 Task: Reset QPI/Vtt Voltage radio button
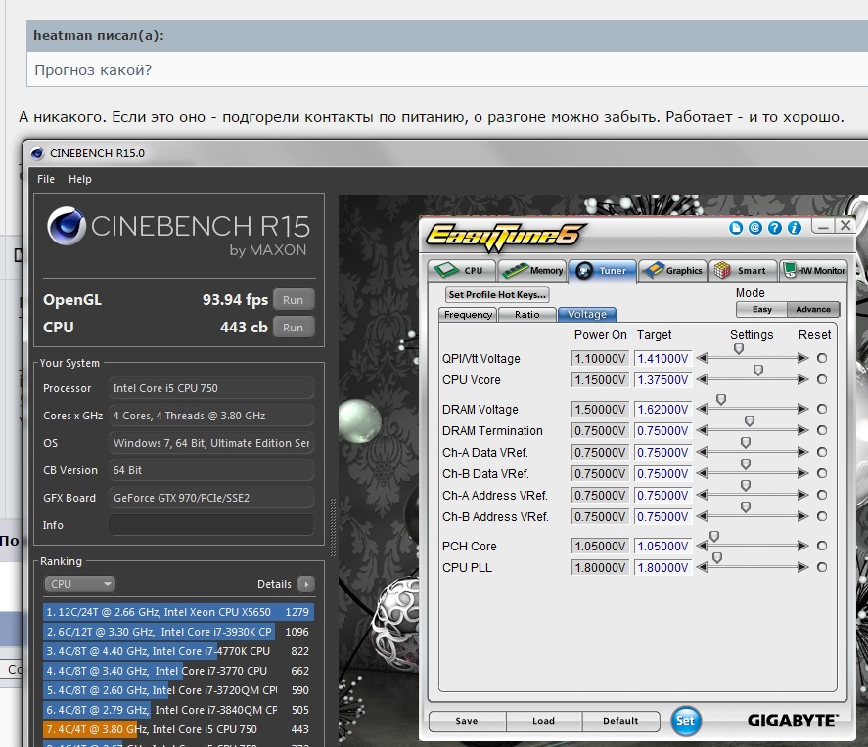point(822,358)
